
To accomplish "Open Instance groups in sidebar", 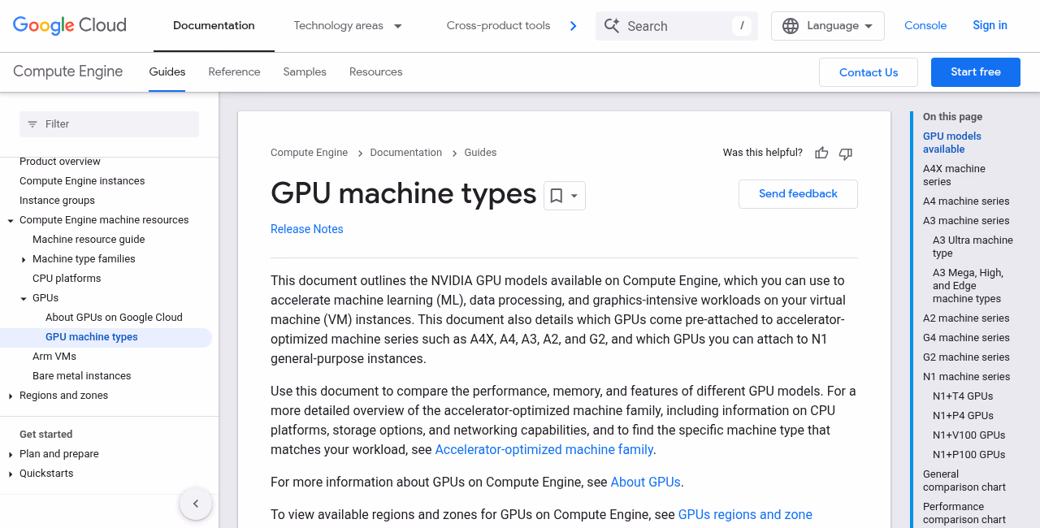I will (57, 201).
